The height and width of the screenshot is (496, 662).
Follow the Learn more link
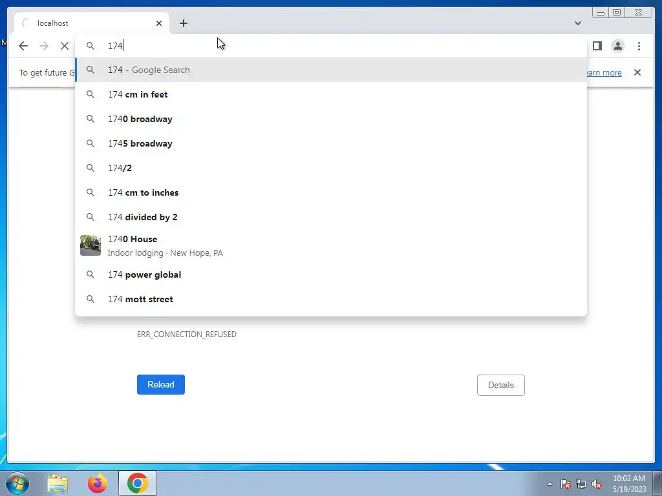coord(604,72)
